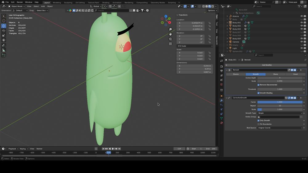Image resolution: width=308 pixels, height=173 pixels.
Task: Open the Physics properties tab icon
Action: [x=221, y=109]
